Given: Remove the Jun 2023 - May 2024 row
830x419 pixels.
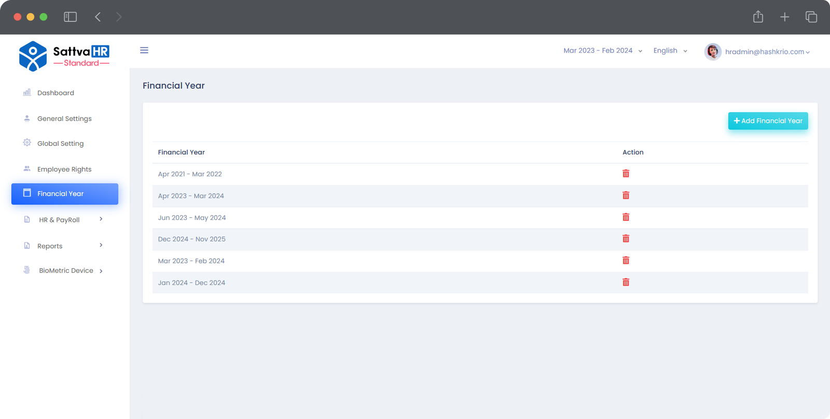Looking at the screenshot, I should 626,217.
